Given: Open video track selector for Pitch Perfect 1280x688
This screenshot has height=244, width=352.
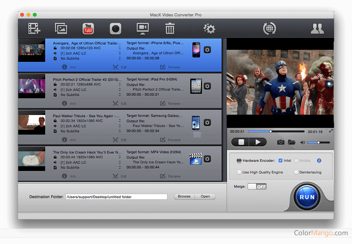Looking at the screenshot, I should (x=120, y=85).
